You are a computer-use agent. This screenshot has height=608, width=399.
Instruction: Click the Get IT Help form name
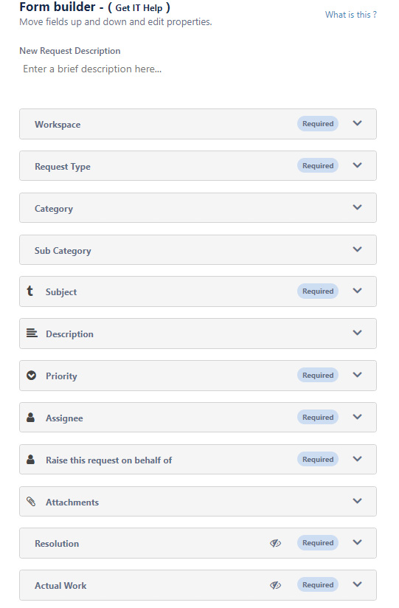[x=139, y=8]
